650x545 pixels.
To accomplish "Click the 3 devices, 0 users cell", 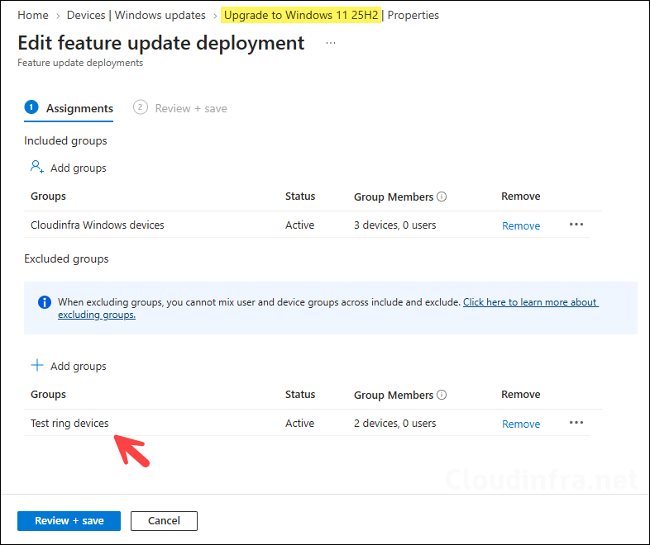I will (394, 225).
